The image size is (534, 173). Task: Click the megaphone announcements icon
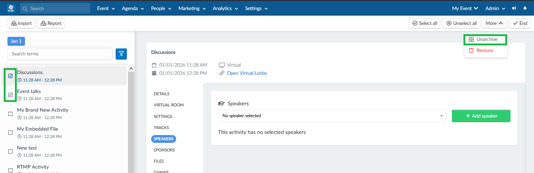[514, 8]
